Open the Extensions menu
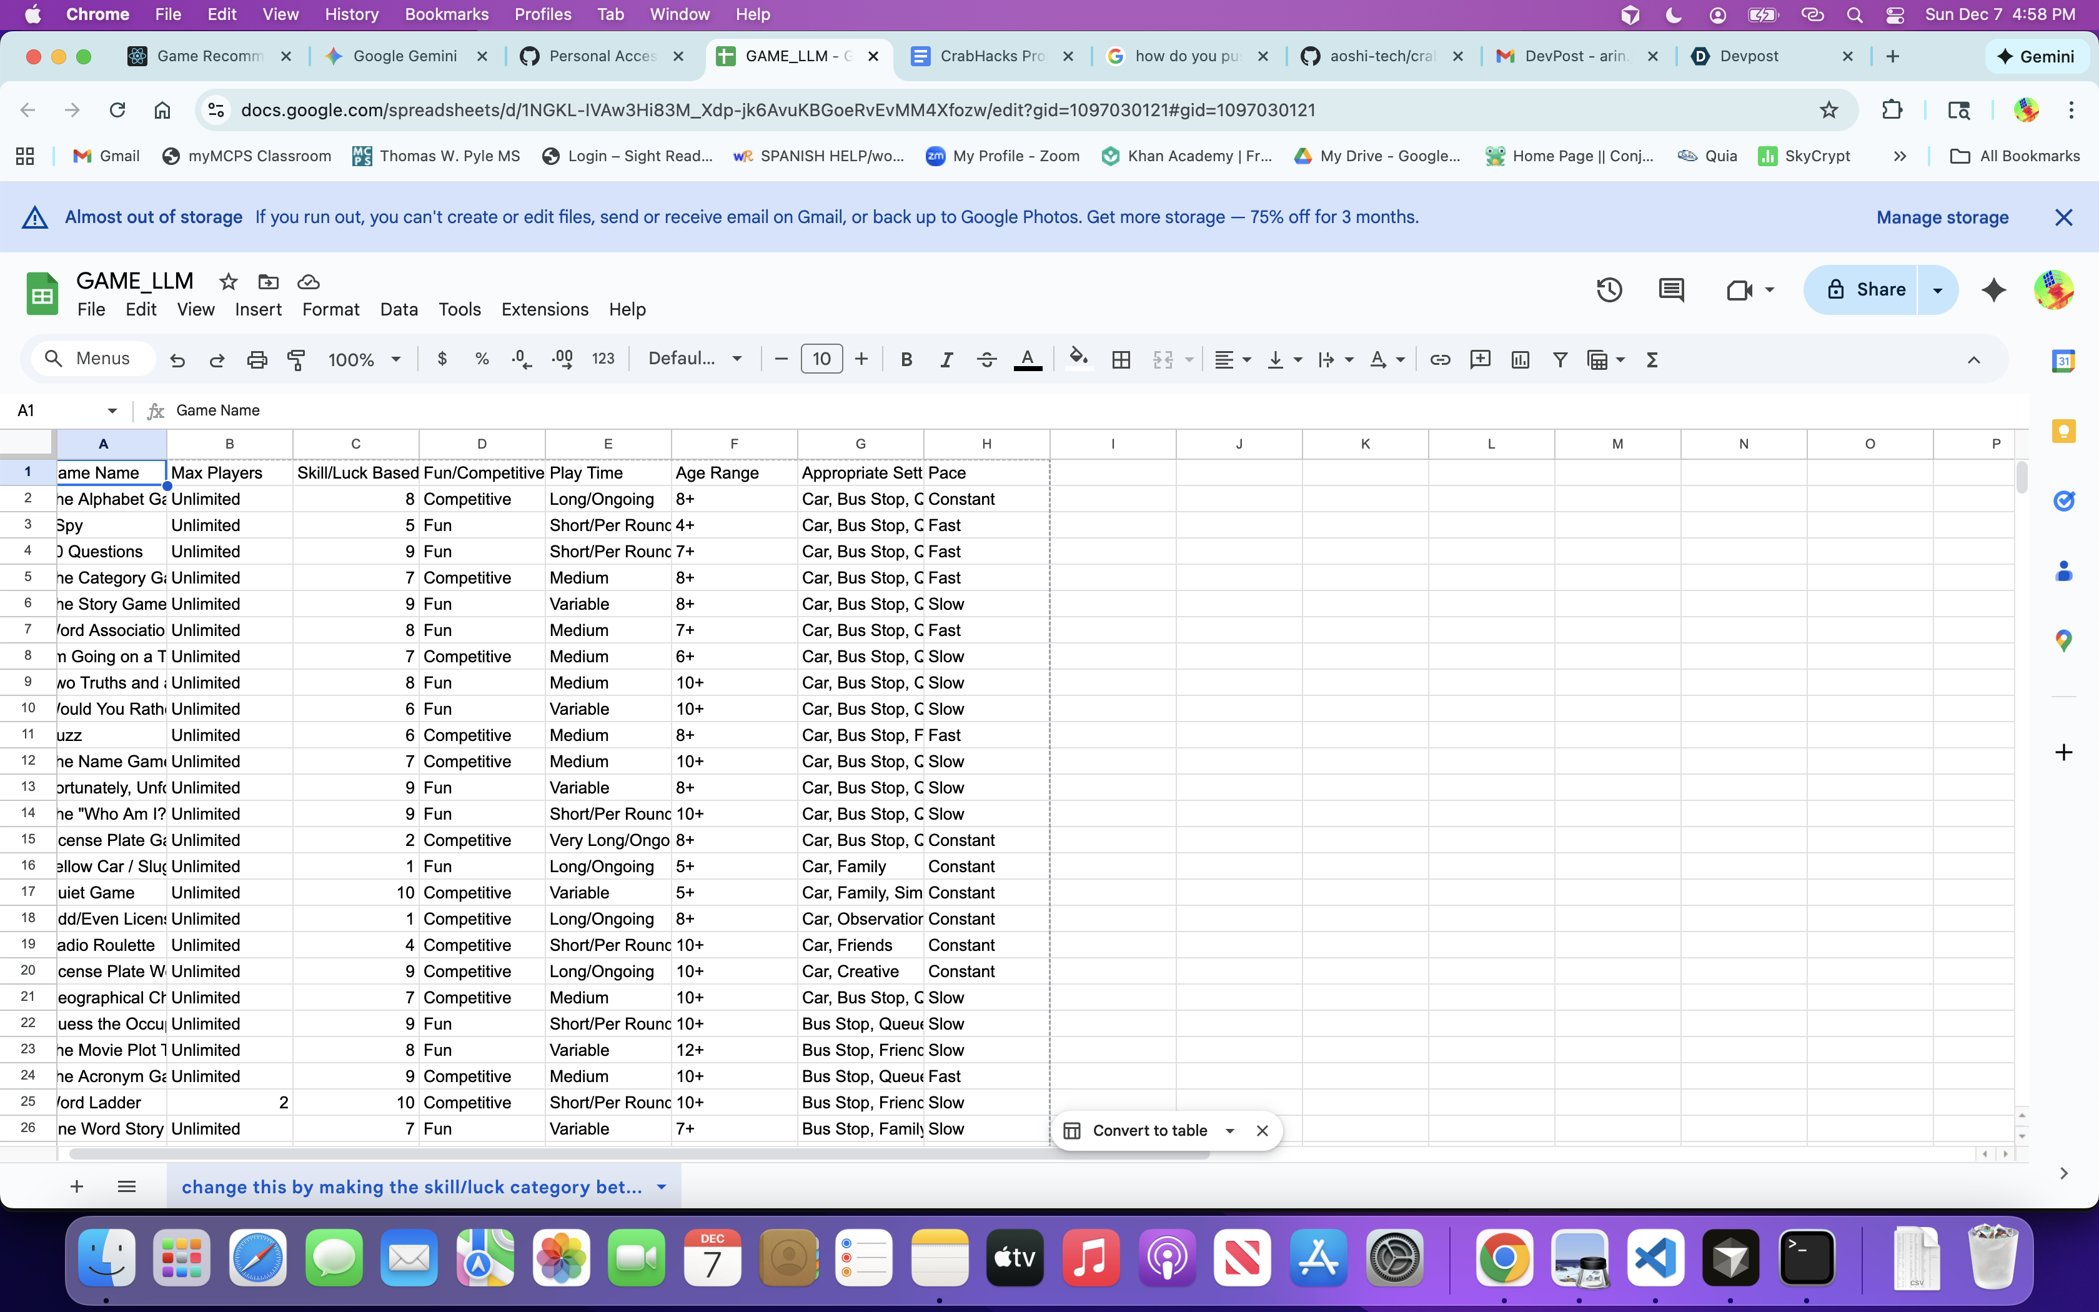 [545, 310]
